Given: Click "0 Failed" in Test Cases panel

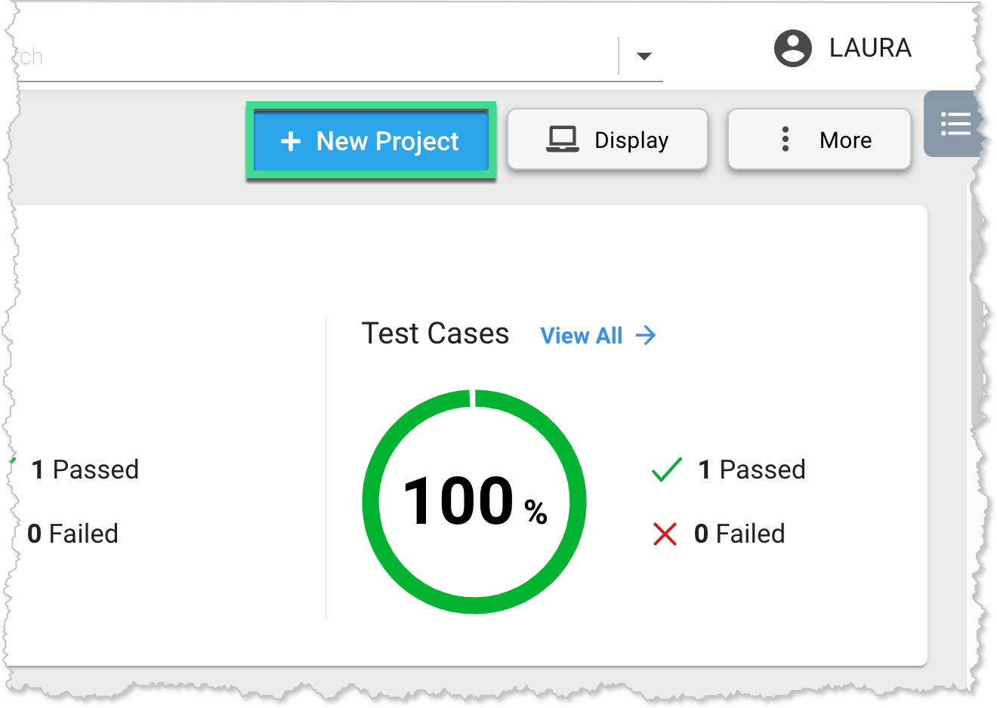Looking at the screenshot, I should (739, 534).
